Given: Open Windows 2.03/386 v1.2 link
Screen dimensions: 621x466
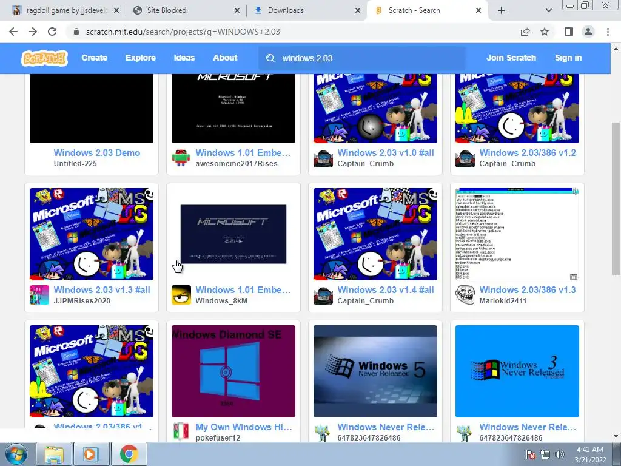Looking at the screenshot, I should pos(528,152).
